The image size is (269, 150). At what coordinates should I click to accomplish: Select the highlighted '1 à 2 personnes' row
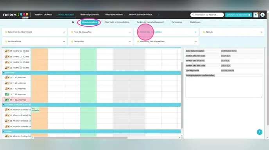pos(16,100)
